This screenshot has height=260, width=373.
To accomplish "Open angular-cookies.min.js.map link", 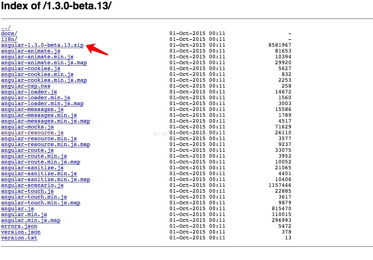I will (44, 80).
